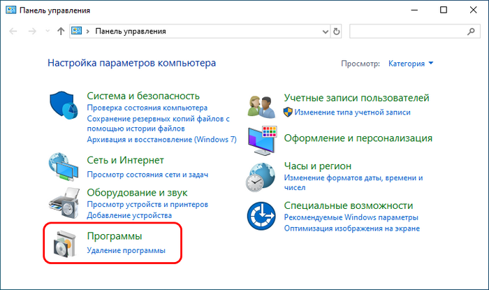
Task: Open Архивация и восстановление (Windows 7)
Action: [x=161, y=139]
